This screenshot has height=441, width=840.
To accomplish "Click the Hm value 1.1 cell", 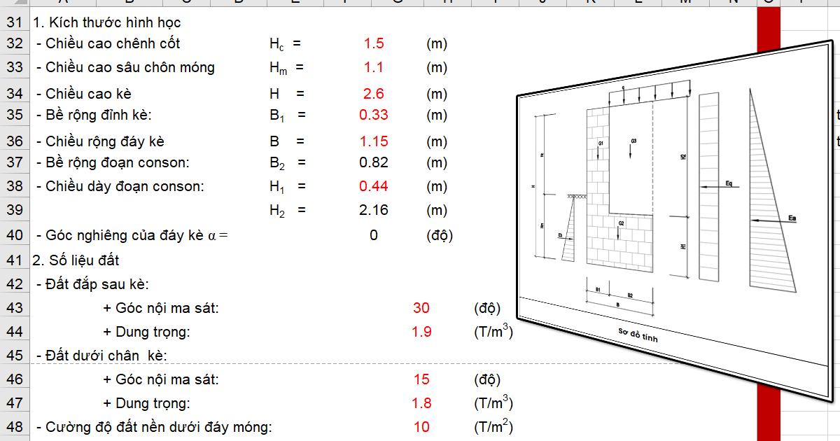I will [374, 68].
